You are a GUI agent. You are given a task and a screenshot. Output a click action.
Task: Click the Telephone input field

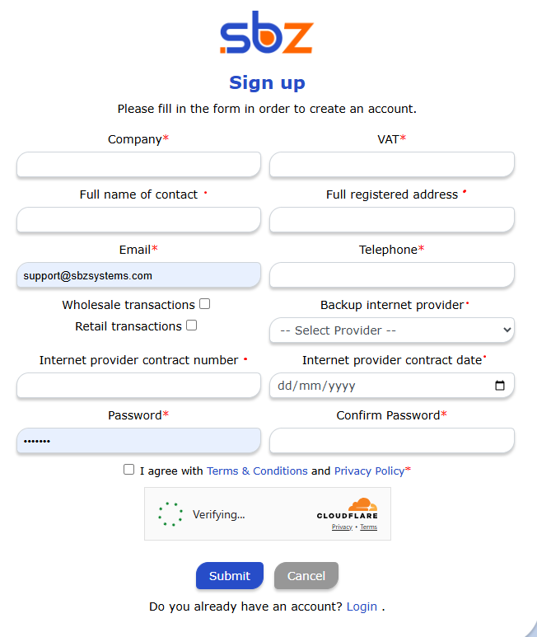click(x=392, y=275)
